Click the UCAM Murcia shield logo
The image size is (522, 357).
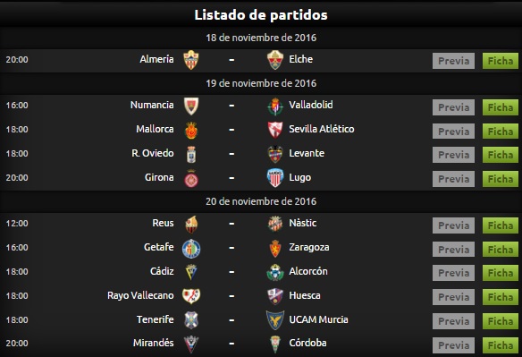click(275, 320)
